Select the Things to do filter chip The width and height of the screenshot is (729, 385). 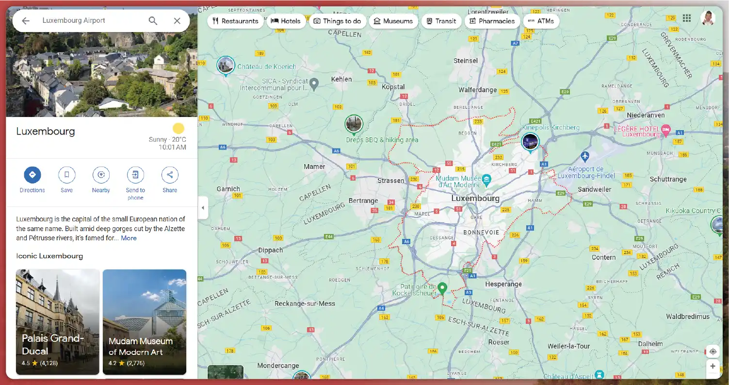(x=338, y=21)
